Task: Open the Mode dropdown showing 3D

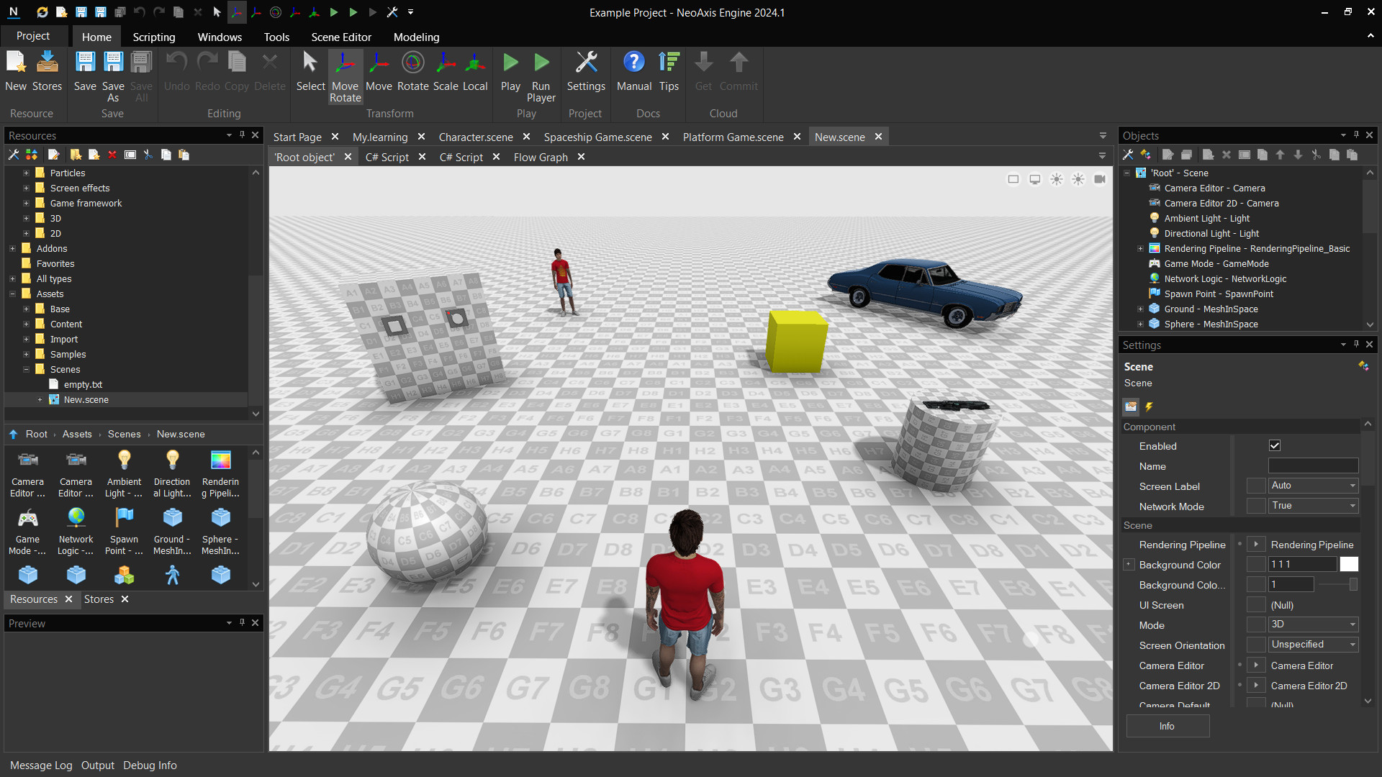Action: tap(1312, 624)
